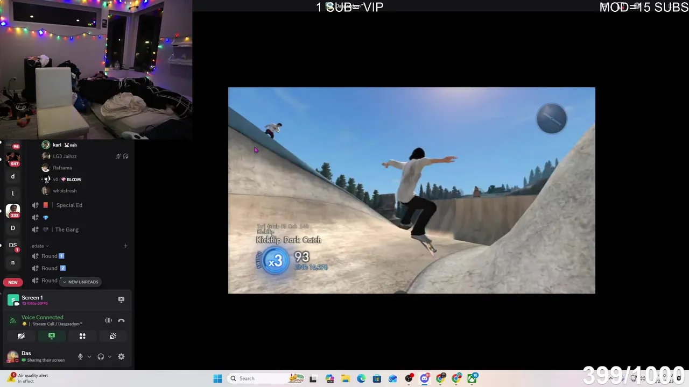The image size is (689, 387).
Task: Open Stream Call / Dasgasdom channel link
Action: click(57, 324)
